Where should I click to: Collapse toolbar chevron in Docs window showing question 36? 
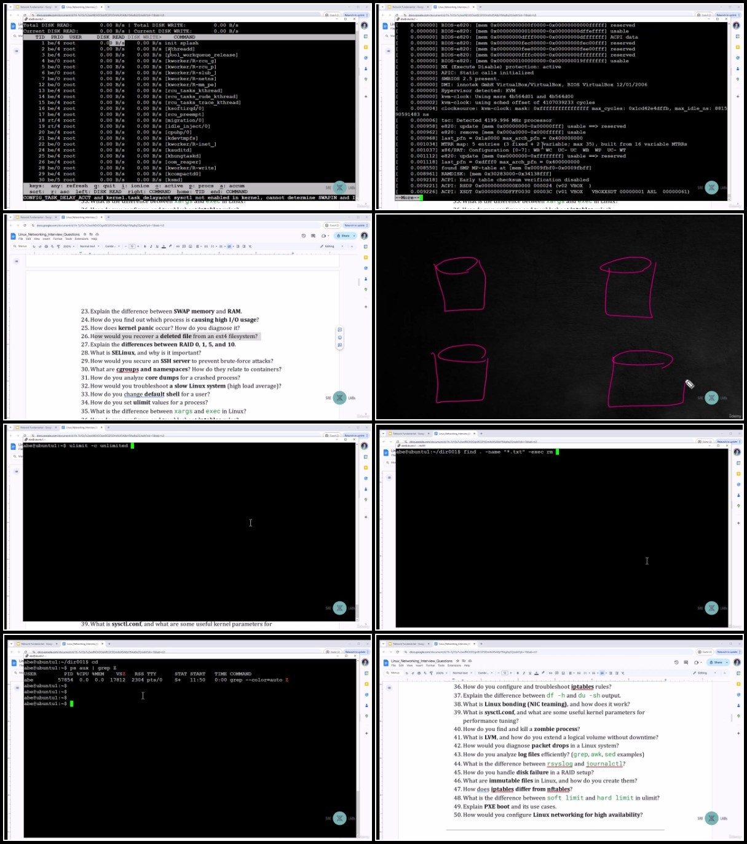coord(725,672)
